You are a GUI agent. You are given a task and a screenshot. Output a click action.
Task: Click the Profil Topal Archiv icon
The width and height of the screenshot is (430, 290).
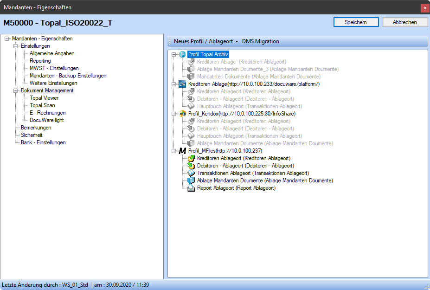pos(182,54)
